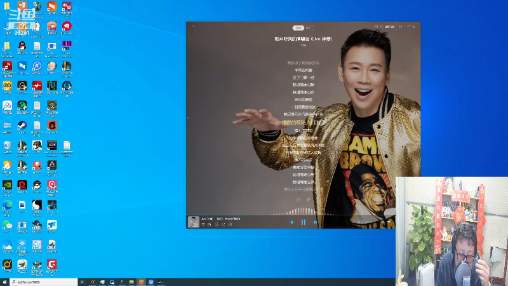Click the taskbar search box
This screenshot has width=508, height=286.
[x=44, y=282]
